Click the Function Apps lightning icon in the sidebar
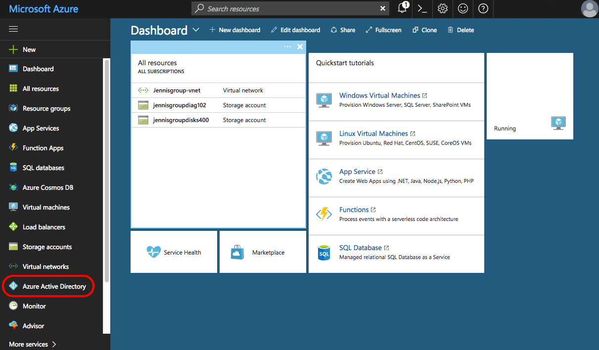The width and height of the screenshot is (599, 350). point(13,148)
